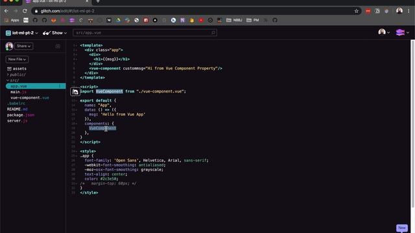Click the "./vue-component.vue" import path
This screenshot has height=233, width=415.
(x=160, y=91)
